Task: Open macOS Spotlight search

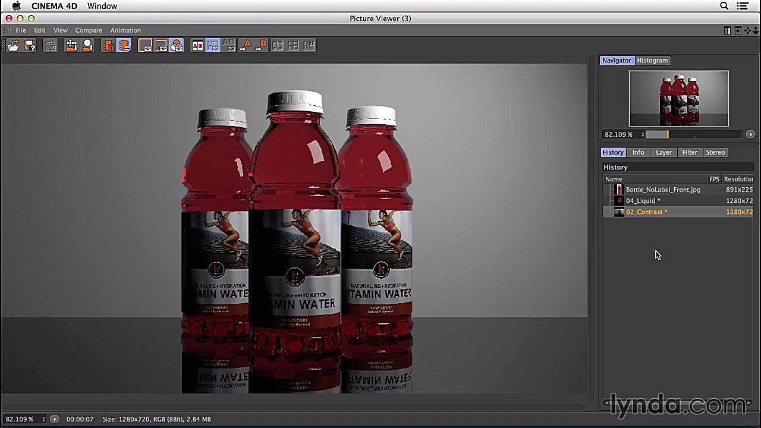Action: [724, 6]
